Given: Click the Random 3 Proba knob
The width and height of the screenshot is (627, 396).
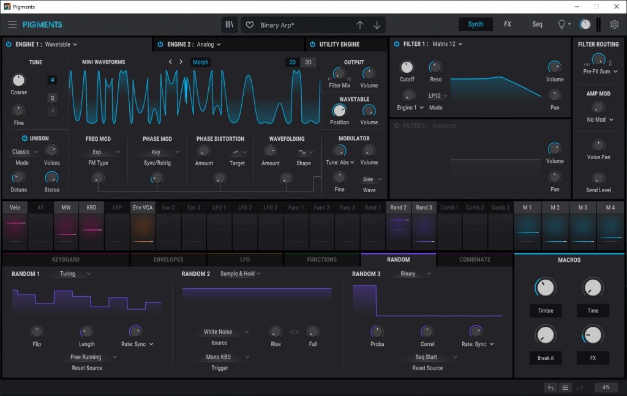Looking at the screenshot, I should click(x=377, y=332).
